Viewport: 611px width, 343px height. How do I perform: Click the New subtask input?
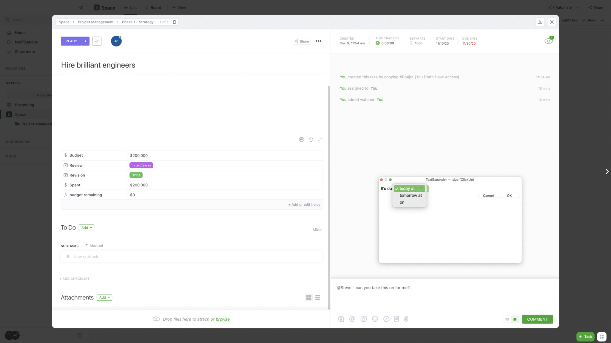[x=191, y=257]
